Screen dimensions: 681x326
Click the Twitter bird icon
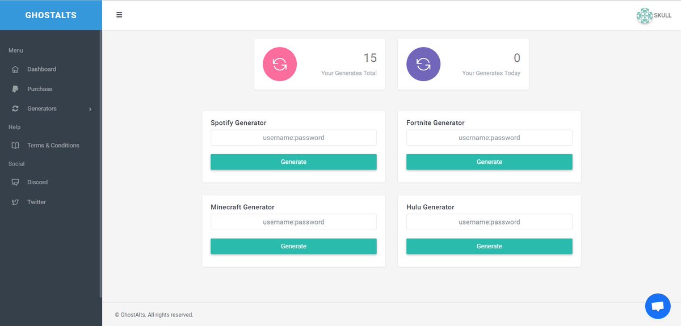pyautogui.click(x=15, y=202)
